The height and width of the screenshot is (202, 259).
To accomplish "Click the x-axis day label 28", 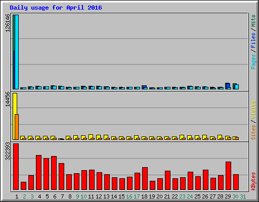I will [x=220, y=196].
